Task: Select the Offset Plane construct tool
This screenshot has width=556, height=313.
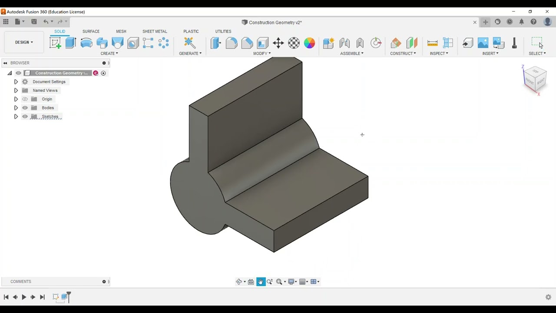Action: coord(396,43)
